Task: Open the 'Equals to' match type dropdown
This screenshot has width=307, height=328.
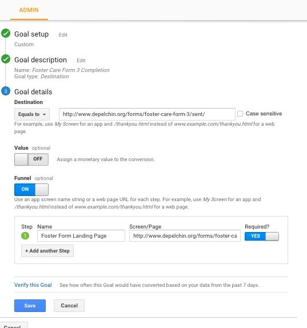Action: click(x=32, y=114)
